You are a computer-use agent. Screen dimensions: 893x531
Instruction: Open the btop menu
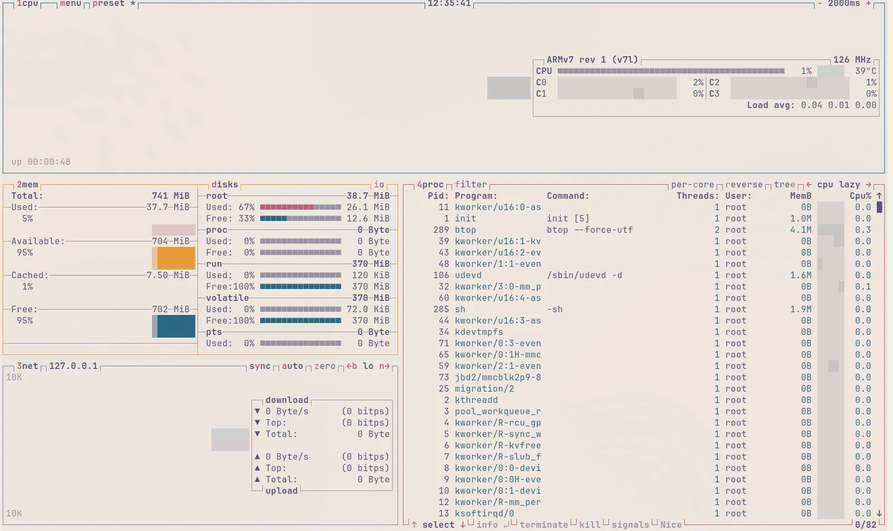coord(70,3)
